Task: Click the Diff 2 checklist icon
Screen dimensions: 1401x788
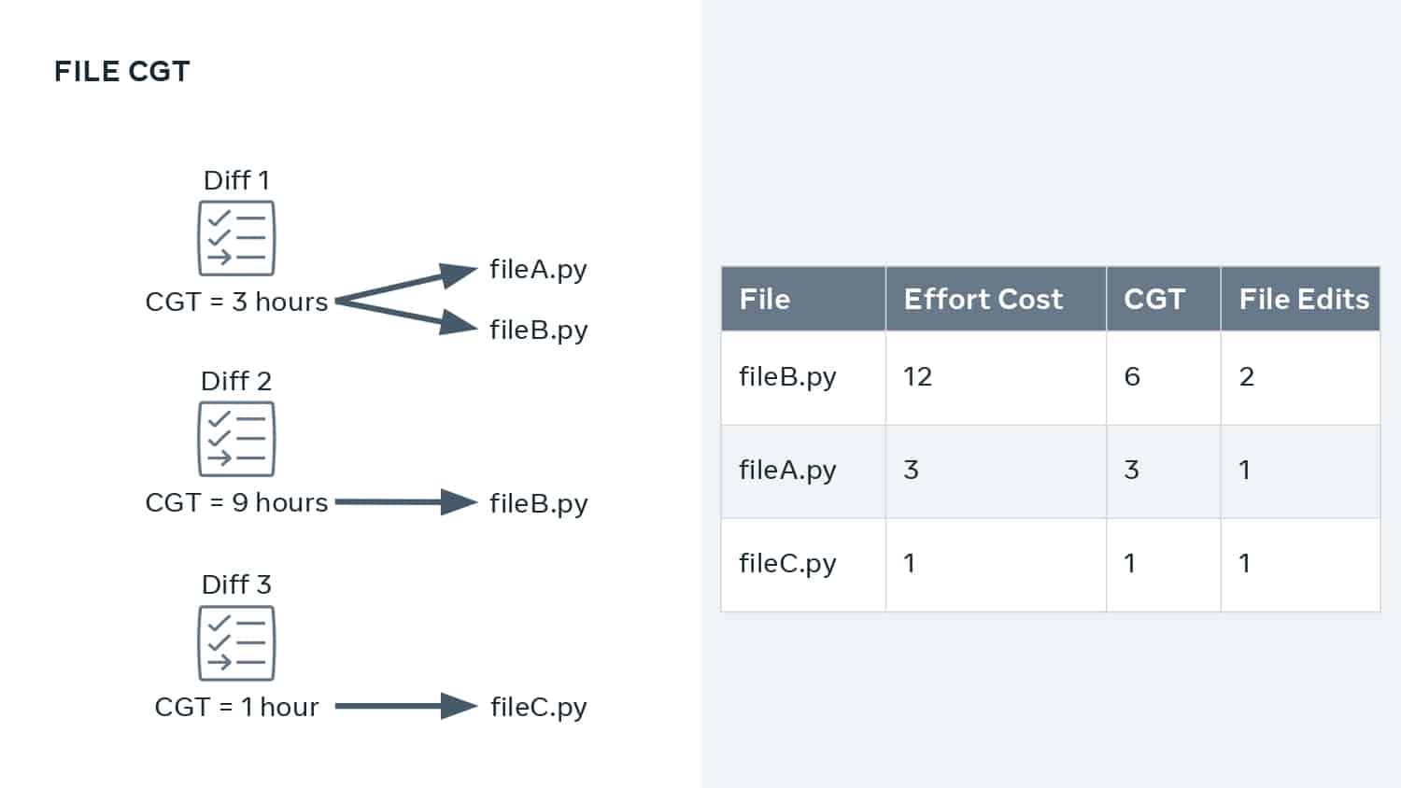Action: click(236, 439)
